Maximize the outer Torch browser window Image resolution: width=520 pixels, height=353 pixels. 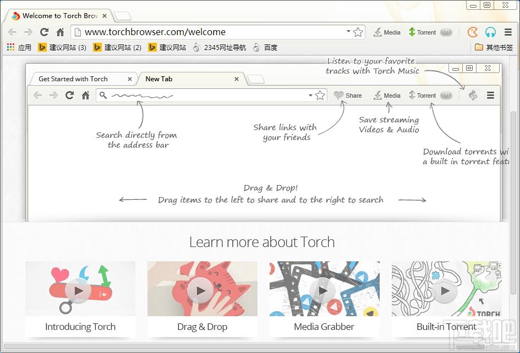(x=487, y=5)
